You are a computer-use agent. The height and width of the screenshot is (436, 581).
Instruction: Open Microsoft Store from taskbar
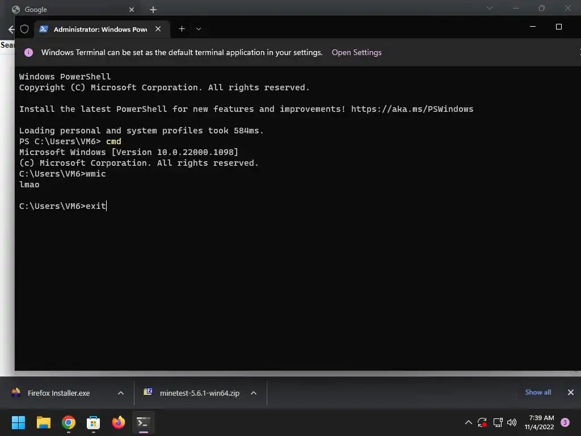(94, 422)
